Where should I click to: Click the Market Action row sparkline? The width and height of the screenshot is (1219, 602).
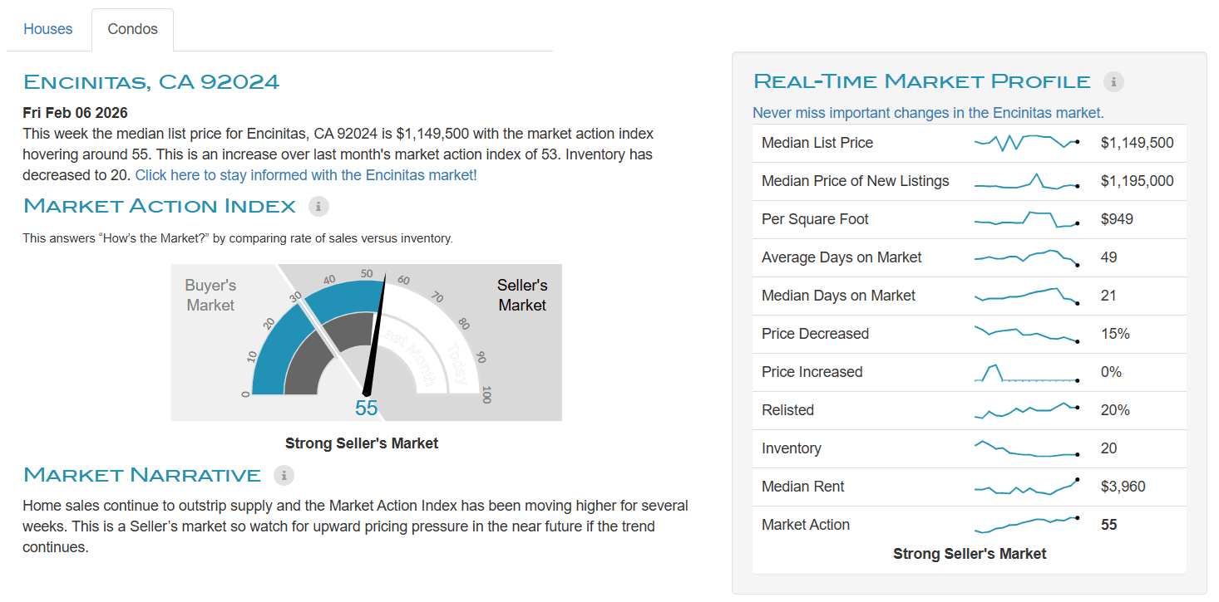pyautogui.click(x=1026, y=525)
